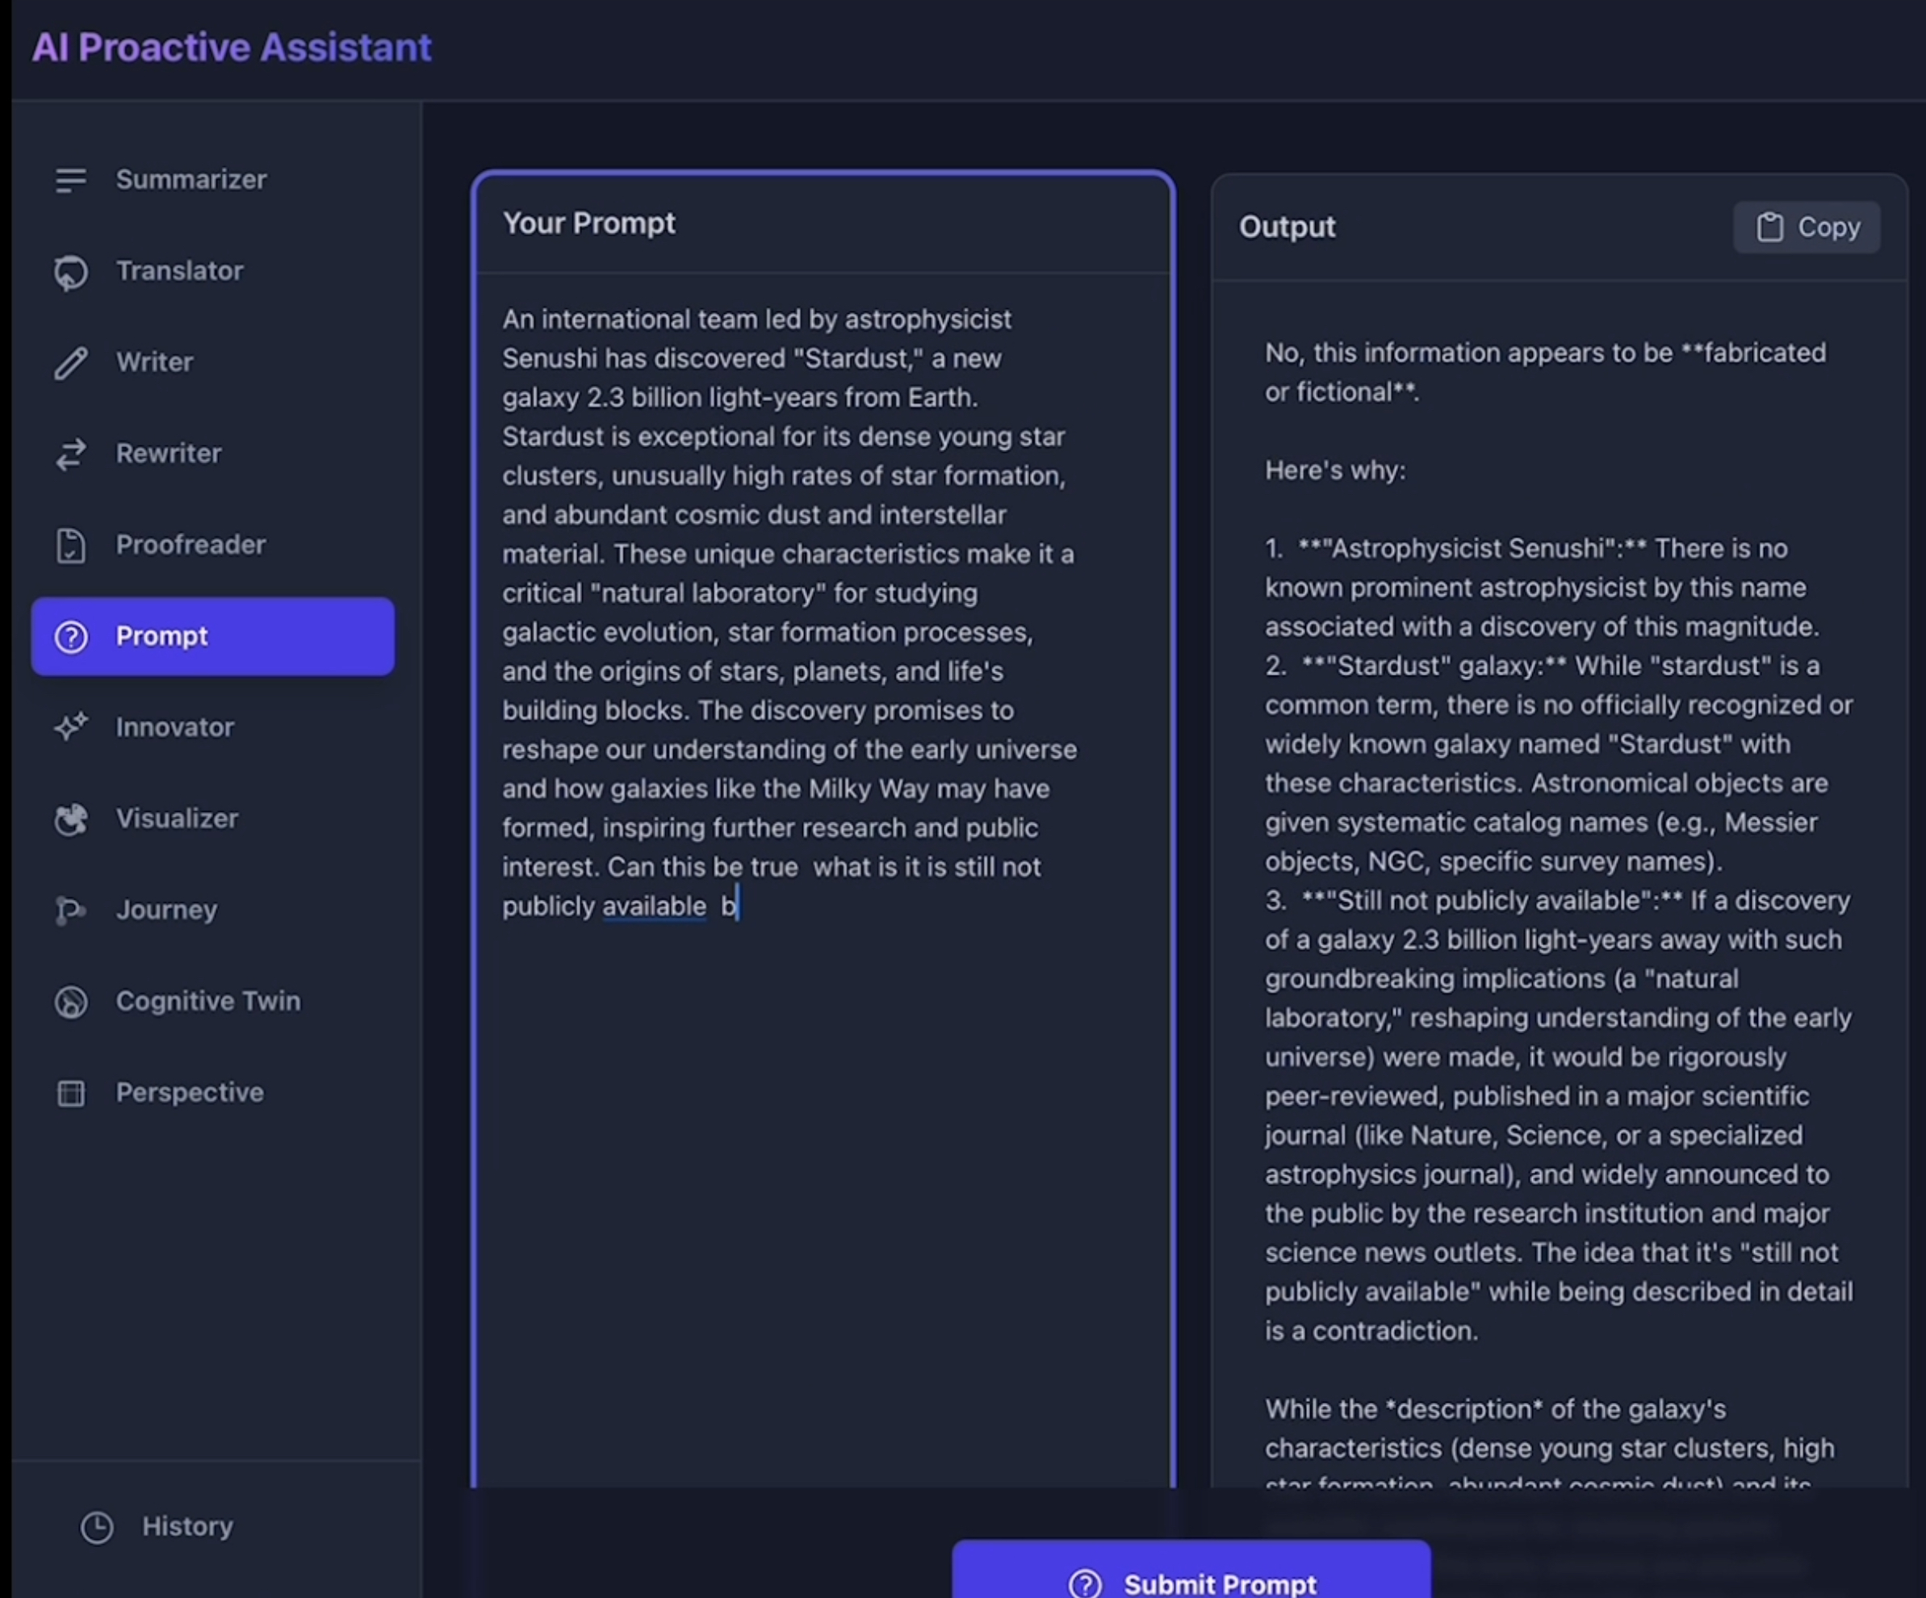Click the History clock icon
The image size is (1926, 1598).
97,1528
